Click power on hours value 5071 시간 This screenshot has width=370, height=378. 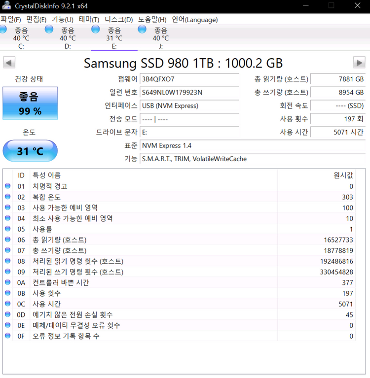pyautogui.click(x=338, y=132)
